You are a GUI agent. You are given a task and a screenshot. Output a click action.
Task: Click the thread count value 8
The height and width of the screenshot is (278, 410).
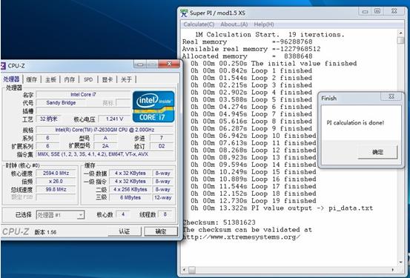(x=165, y=215)
